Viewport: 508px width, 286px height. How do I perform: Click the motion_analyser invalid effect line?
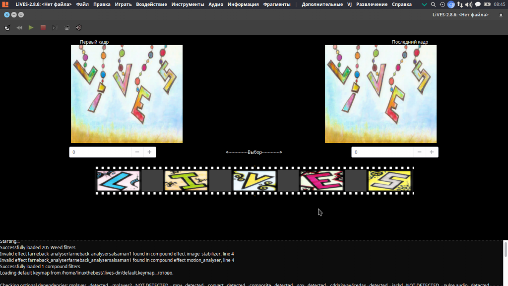pos(117,260)
